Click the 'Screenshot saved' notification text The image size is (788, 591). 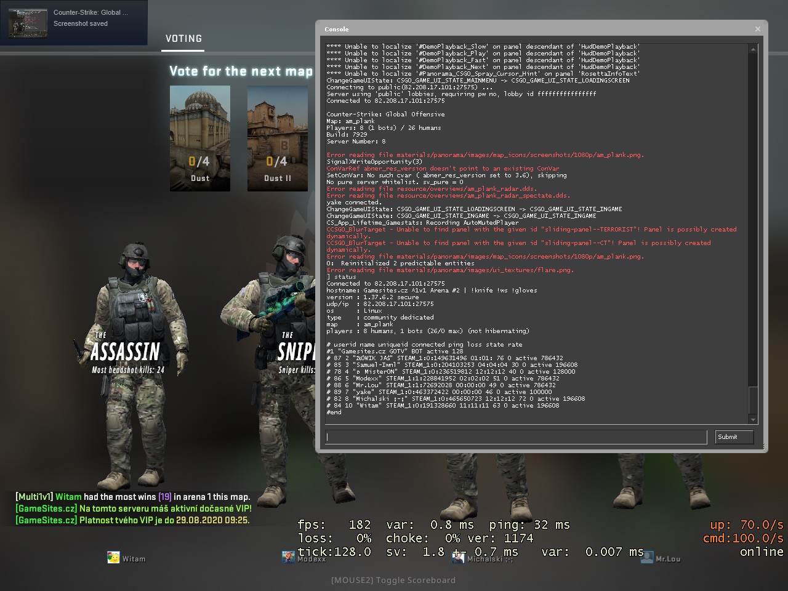pyautogui.click(x=81, y=23)
